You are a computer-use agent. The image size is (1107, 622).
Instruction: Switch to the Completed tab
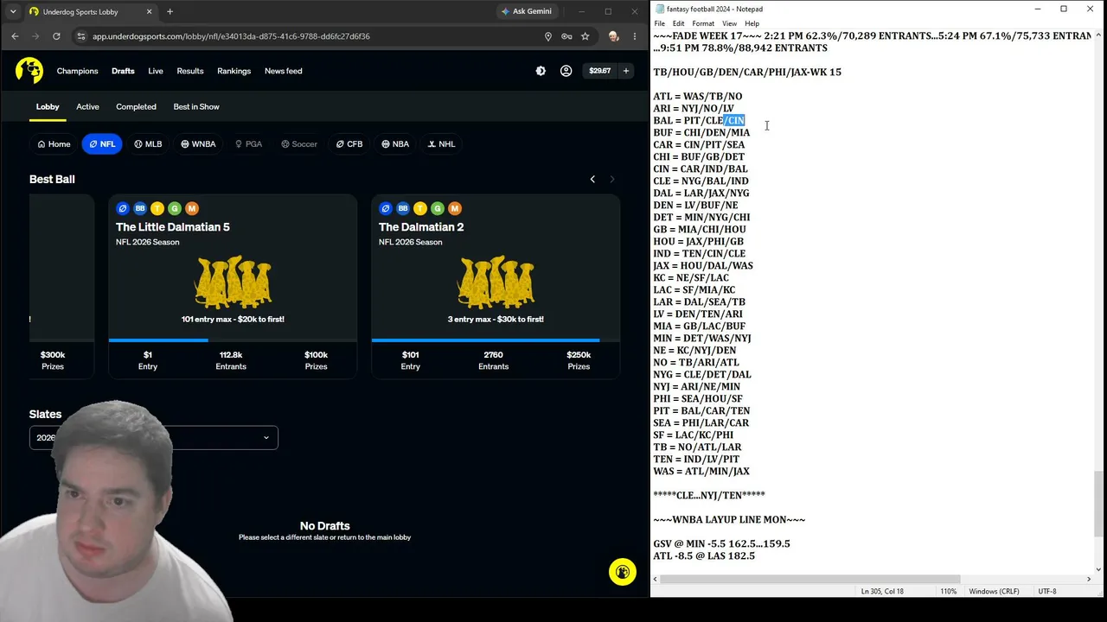(x=136, y=106)
